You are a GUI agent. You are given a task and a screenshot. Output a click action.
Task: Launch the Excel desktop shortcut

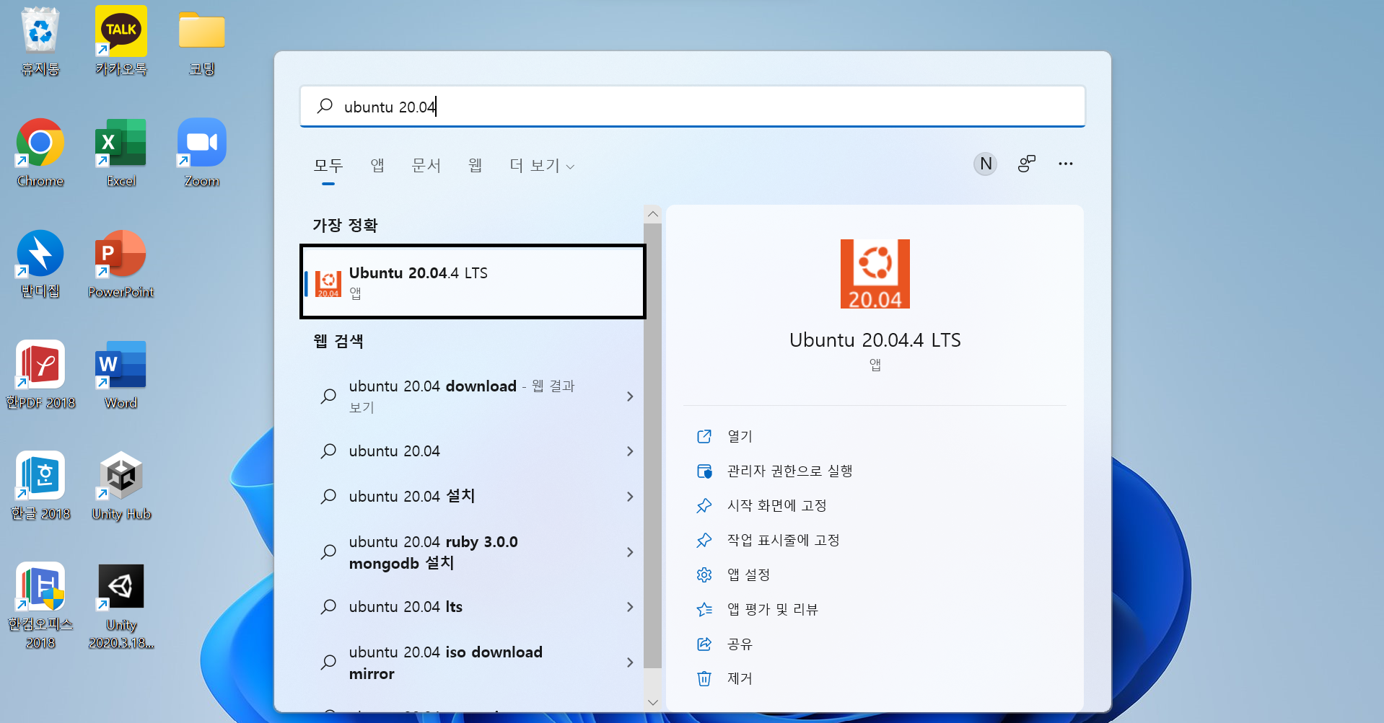[121, 153]
